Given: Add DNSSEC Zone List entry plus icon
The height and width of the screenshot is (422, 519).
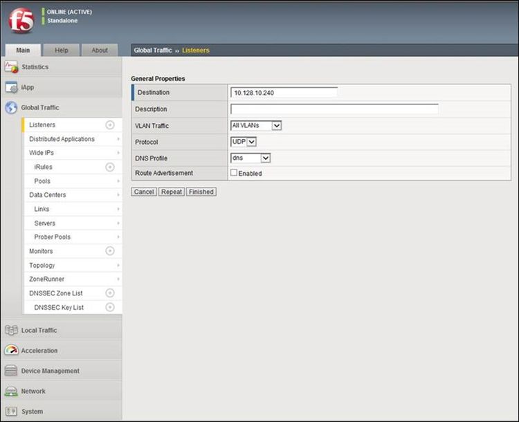Looking at the screenshot, I should [109, 293].
